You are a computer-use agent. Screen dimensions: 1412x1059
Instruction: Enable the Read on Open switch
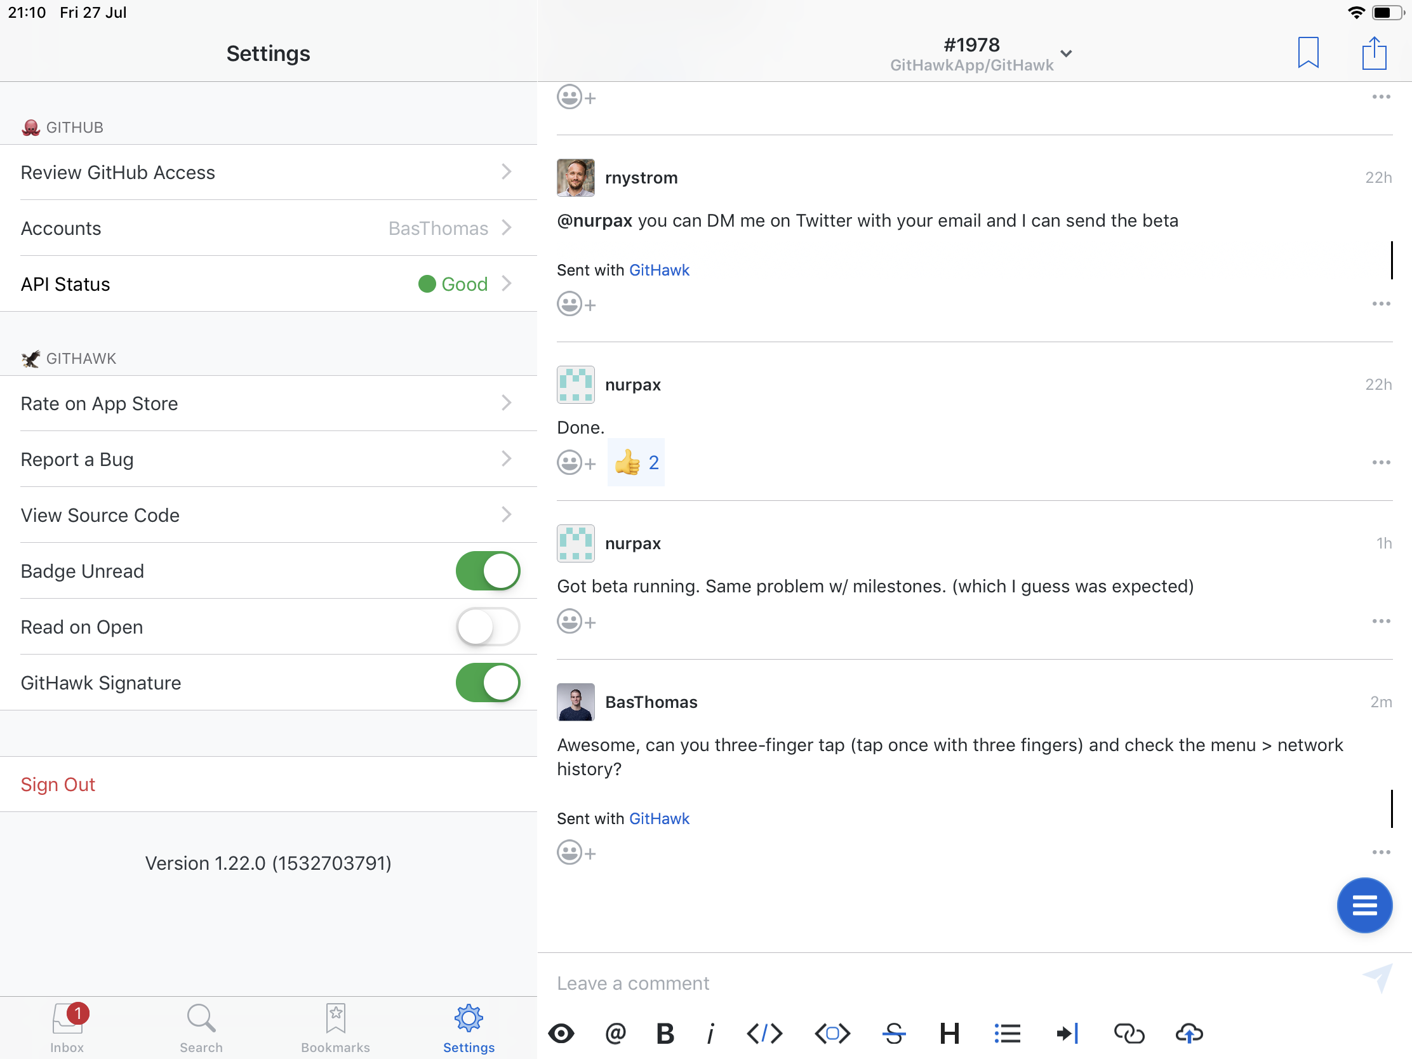point(488,627)
